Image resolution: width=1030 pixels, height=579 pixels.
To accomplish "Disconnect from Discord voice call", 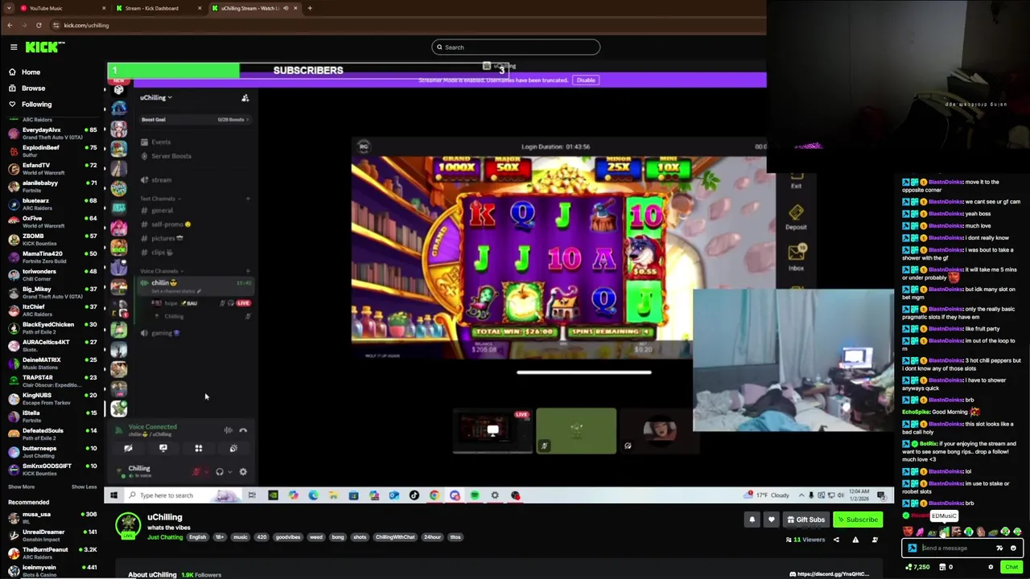I will (x=243, y=430).
